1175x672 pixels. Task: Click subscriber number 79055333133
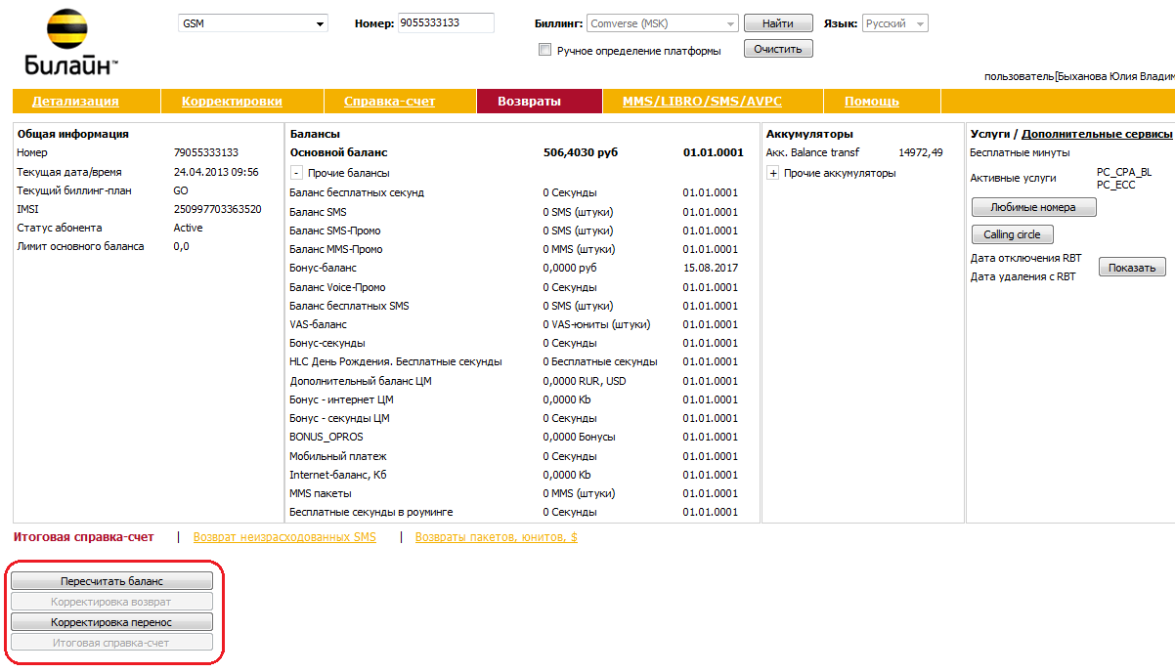(x=205, y=152)
